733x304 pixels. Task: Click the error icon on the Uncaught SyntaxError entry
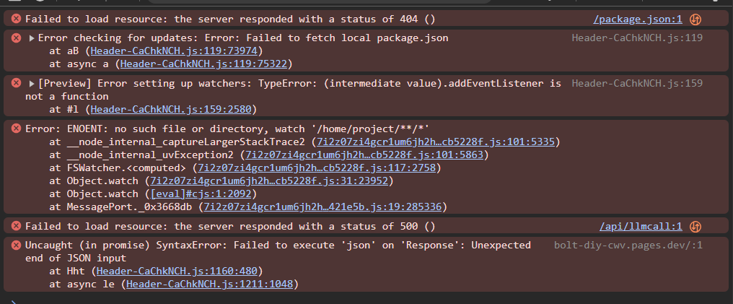[x=16, y=245]
